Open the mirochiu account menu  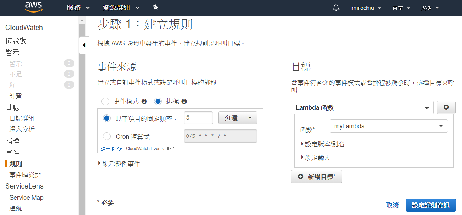click(366, 8)
